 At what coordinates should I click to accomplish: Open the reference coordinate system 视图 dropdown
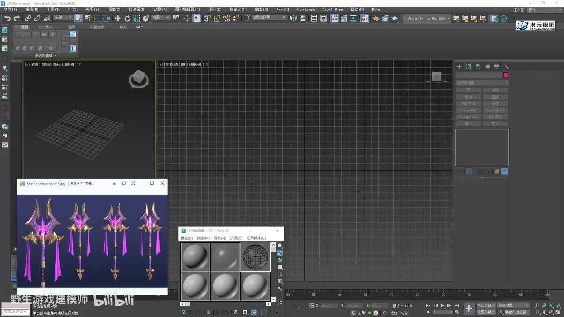[x=160, y=18]
